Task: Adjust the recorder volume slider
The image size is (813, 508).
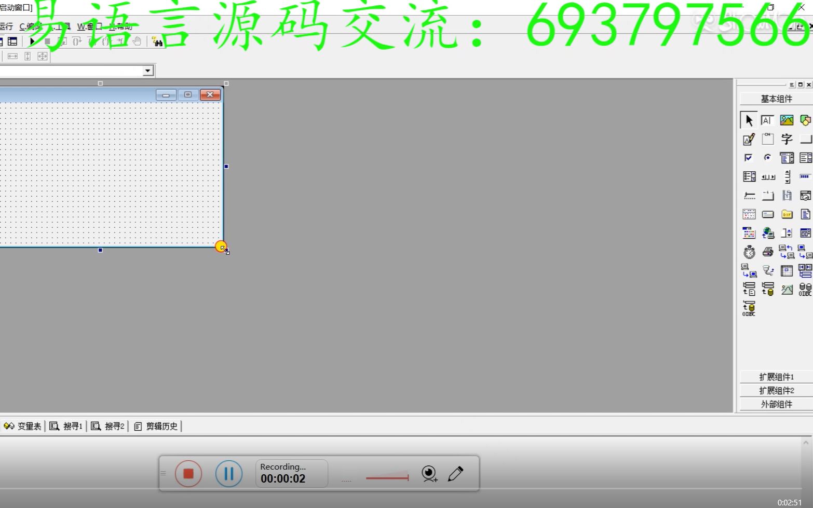Action: pos(387,477)
